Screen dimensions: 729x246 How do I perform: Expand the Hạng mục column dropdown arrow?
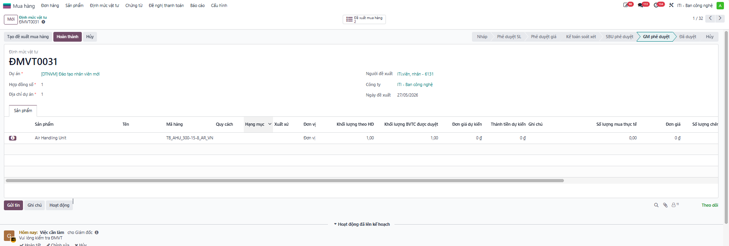coord(270,124)
